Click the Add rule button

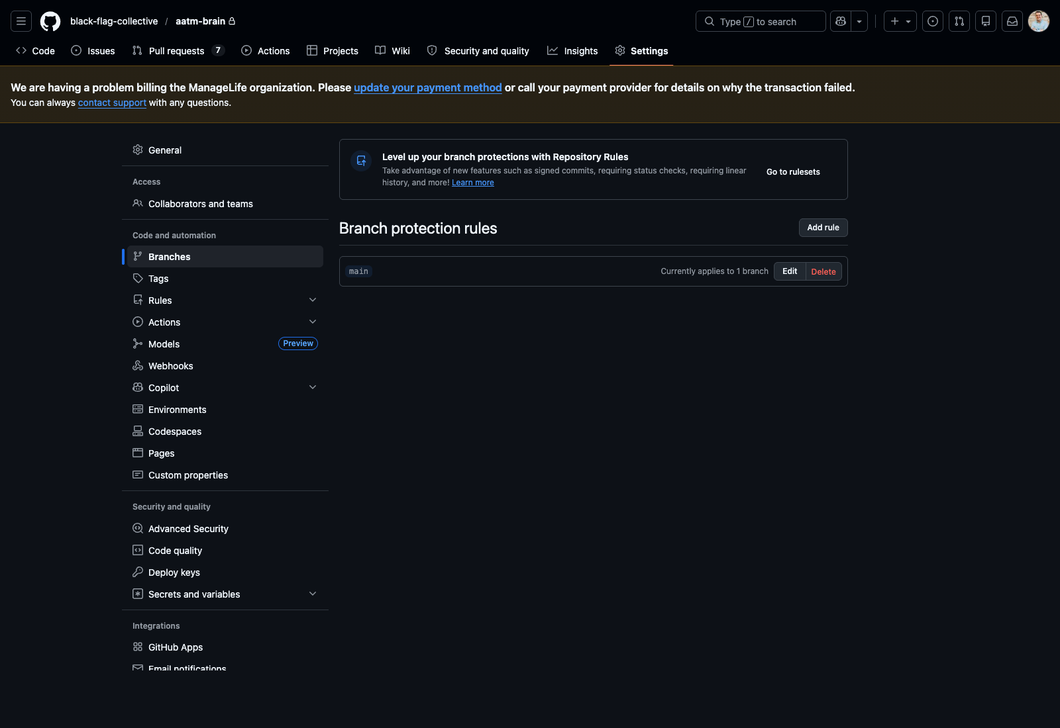(823, 227)
